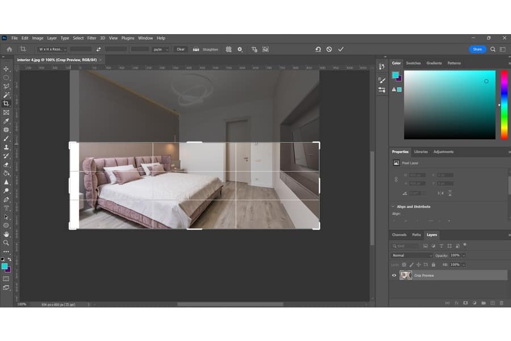Pick a hue on the color spectrum strip

click(x=504, y=105)
